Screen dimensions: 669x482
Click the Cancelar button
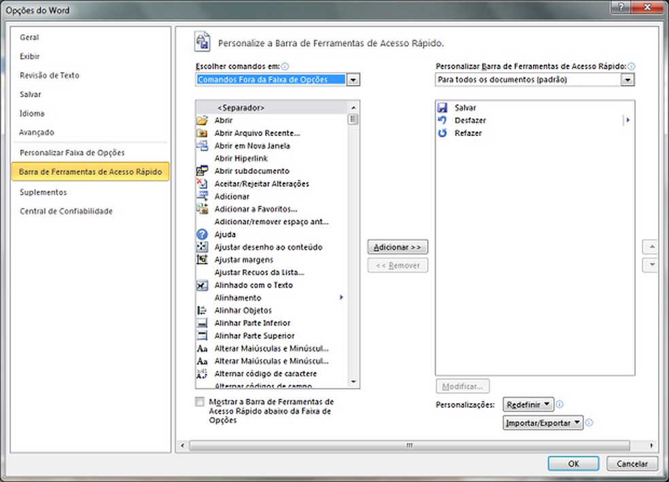pyautogui.click(x=632, y=464)
